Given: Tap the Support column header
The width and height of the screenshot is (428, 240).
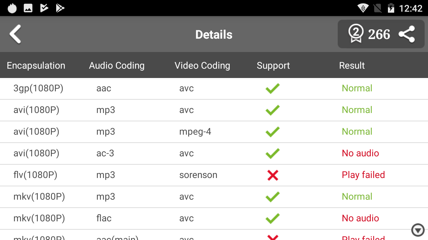Looking at the screenshot, I should point(273,66).
